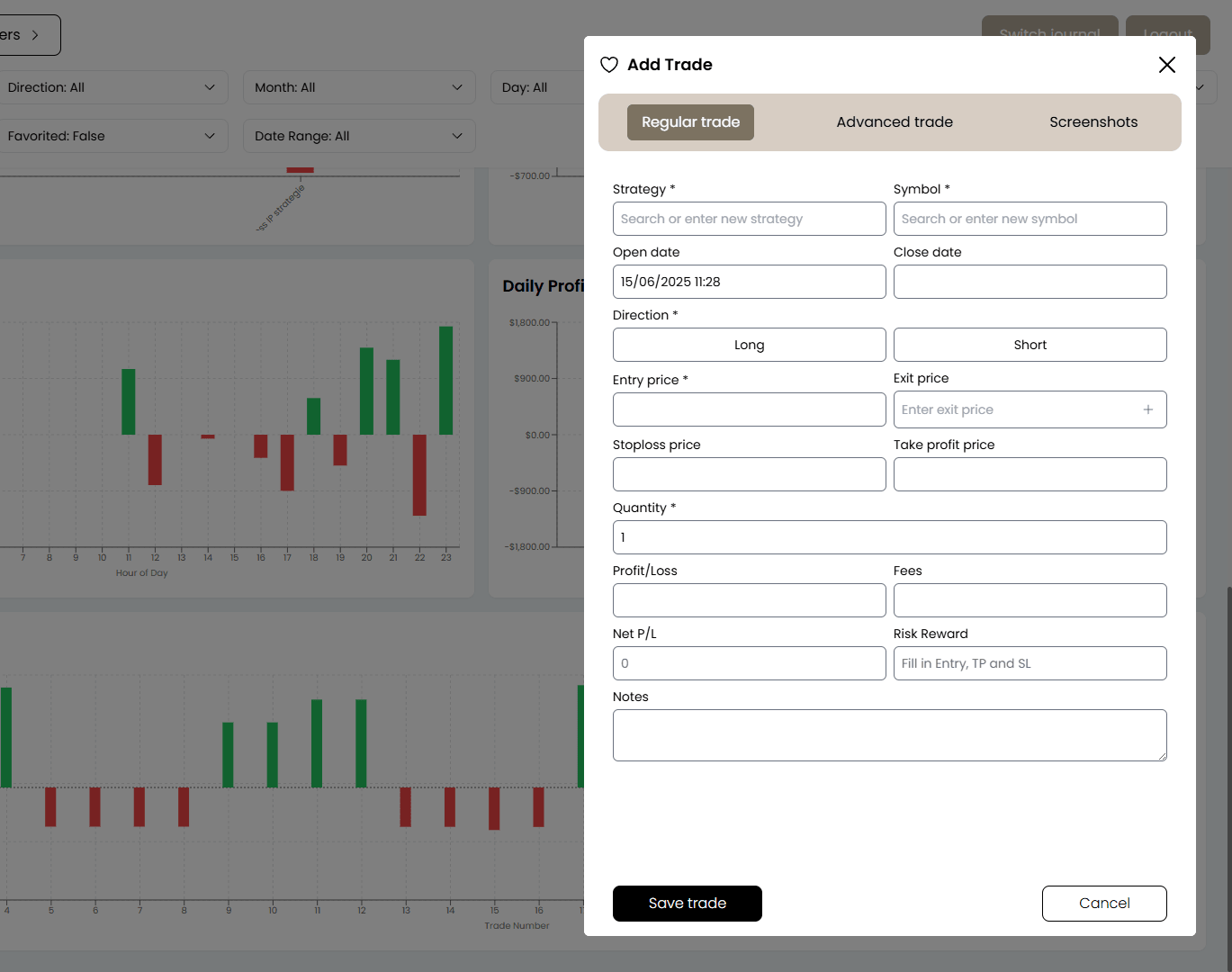Click the heart icon to favorite this trade

[609, 65]
